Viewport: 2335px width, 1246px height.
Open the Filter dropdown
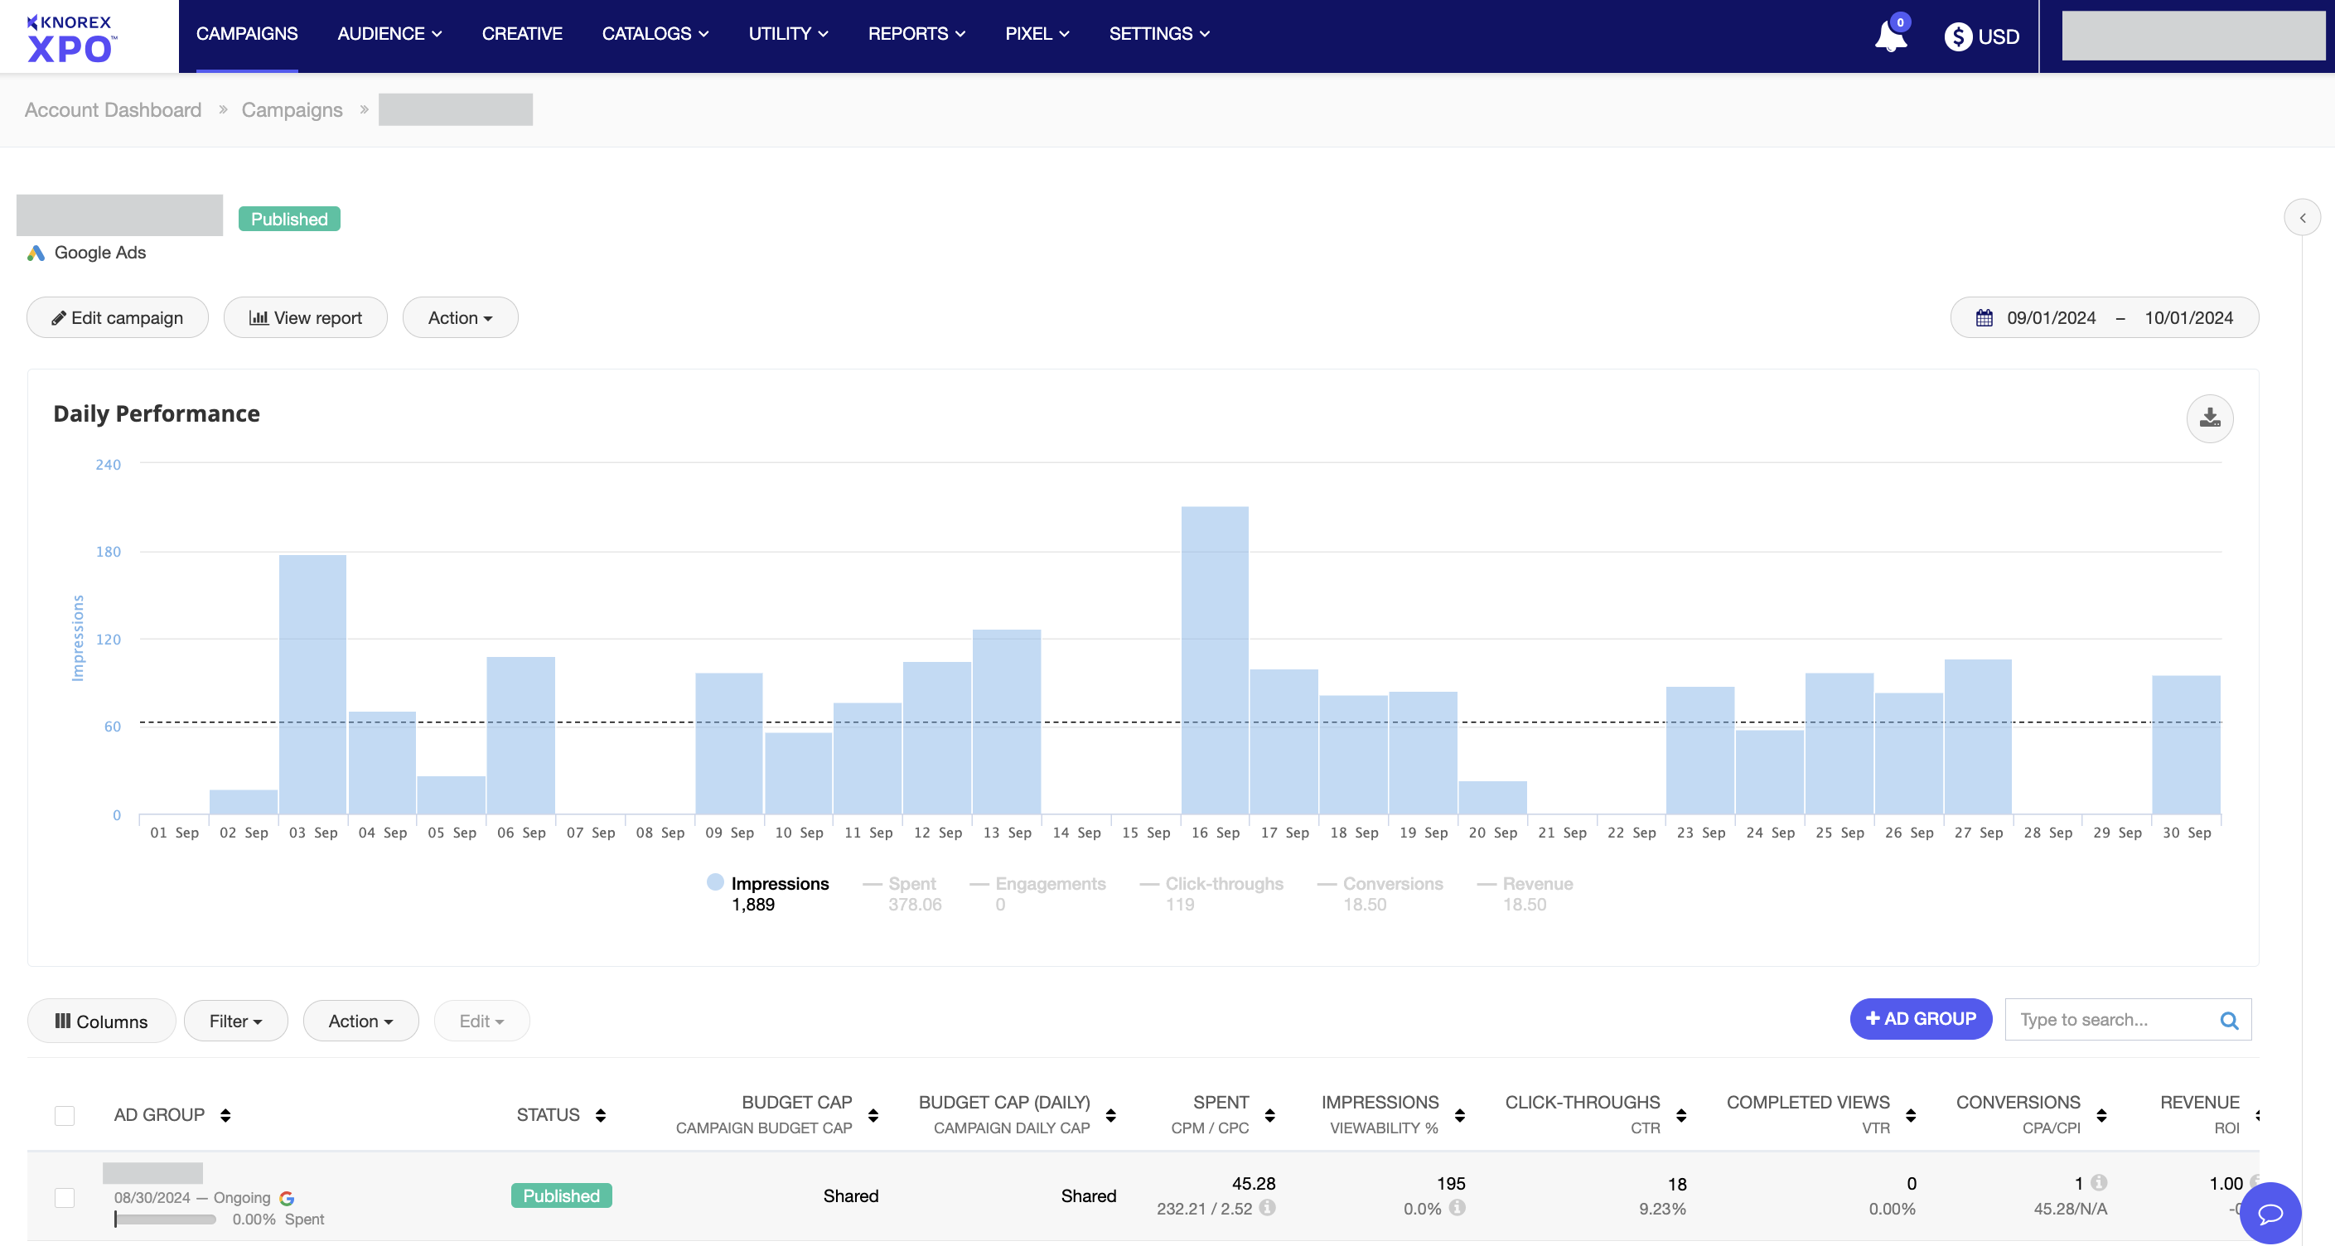point(235,1021)
